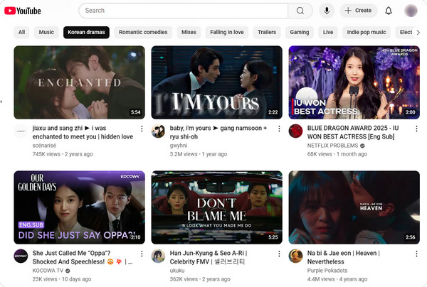The width and height of the screenshot is (427, 287).
Task: Click KOCOWA TV channel avatar
Action: click(21, 256)
